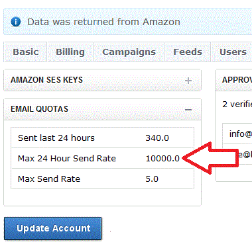Click the Data was returned from Amazon message
Image resolution: width=252 pixels, height=248 pixels.
click(x=103, y=22)
